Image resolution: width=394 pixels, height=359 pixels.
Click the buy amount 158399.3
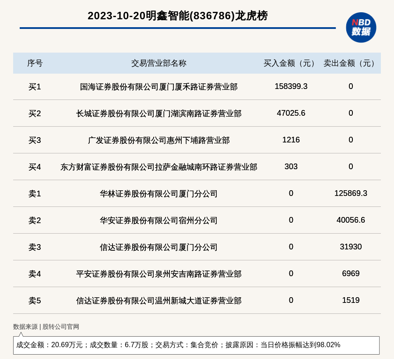click(291, 86)
